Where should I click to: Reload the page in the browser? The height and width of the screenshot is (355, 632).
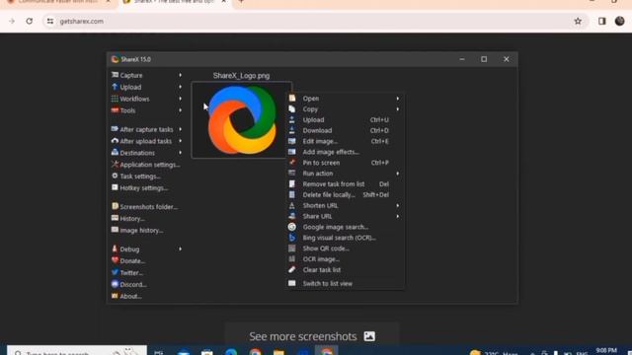click(30, 21)
